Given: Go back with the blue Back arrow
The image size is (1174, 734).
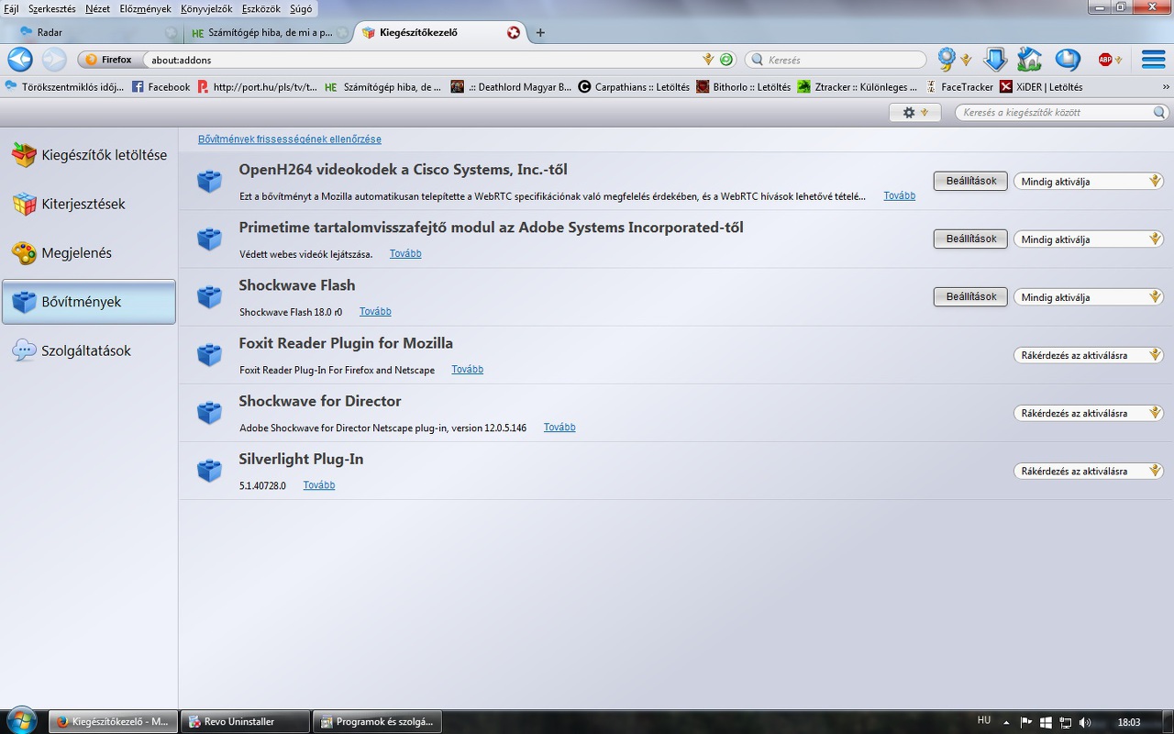Looking at the screenshot, I should (20, 60).
